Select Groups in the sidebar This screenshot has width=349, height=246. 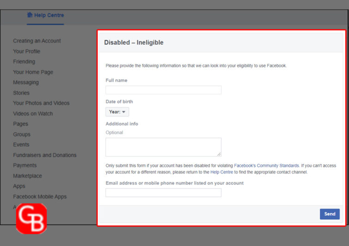22,134
